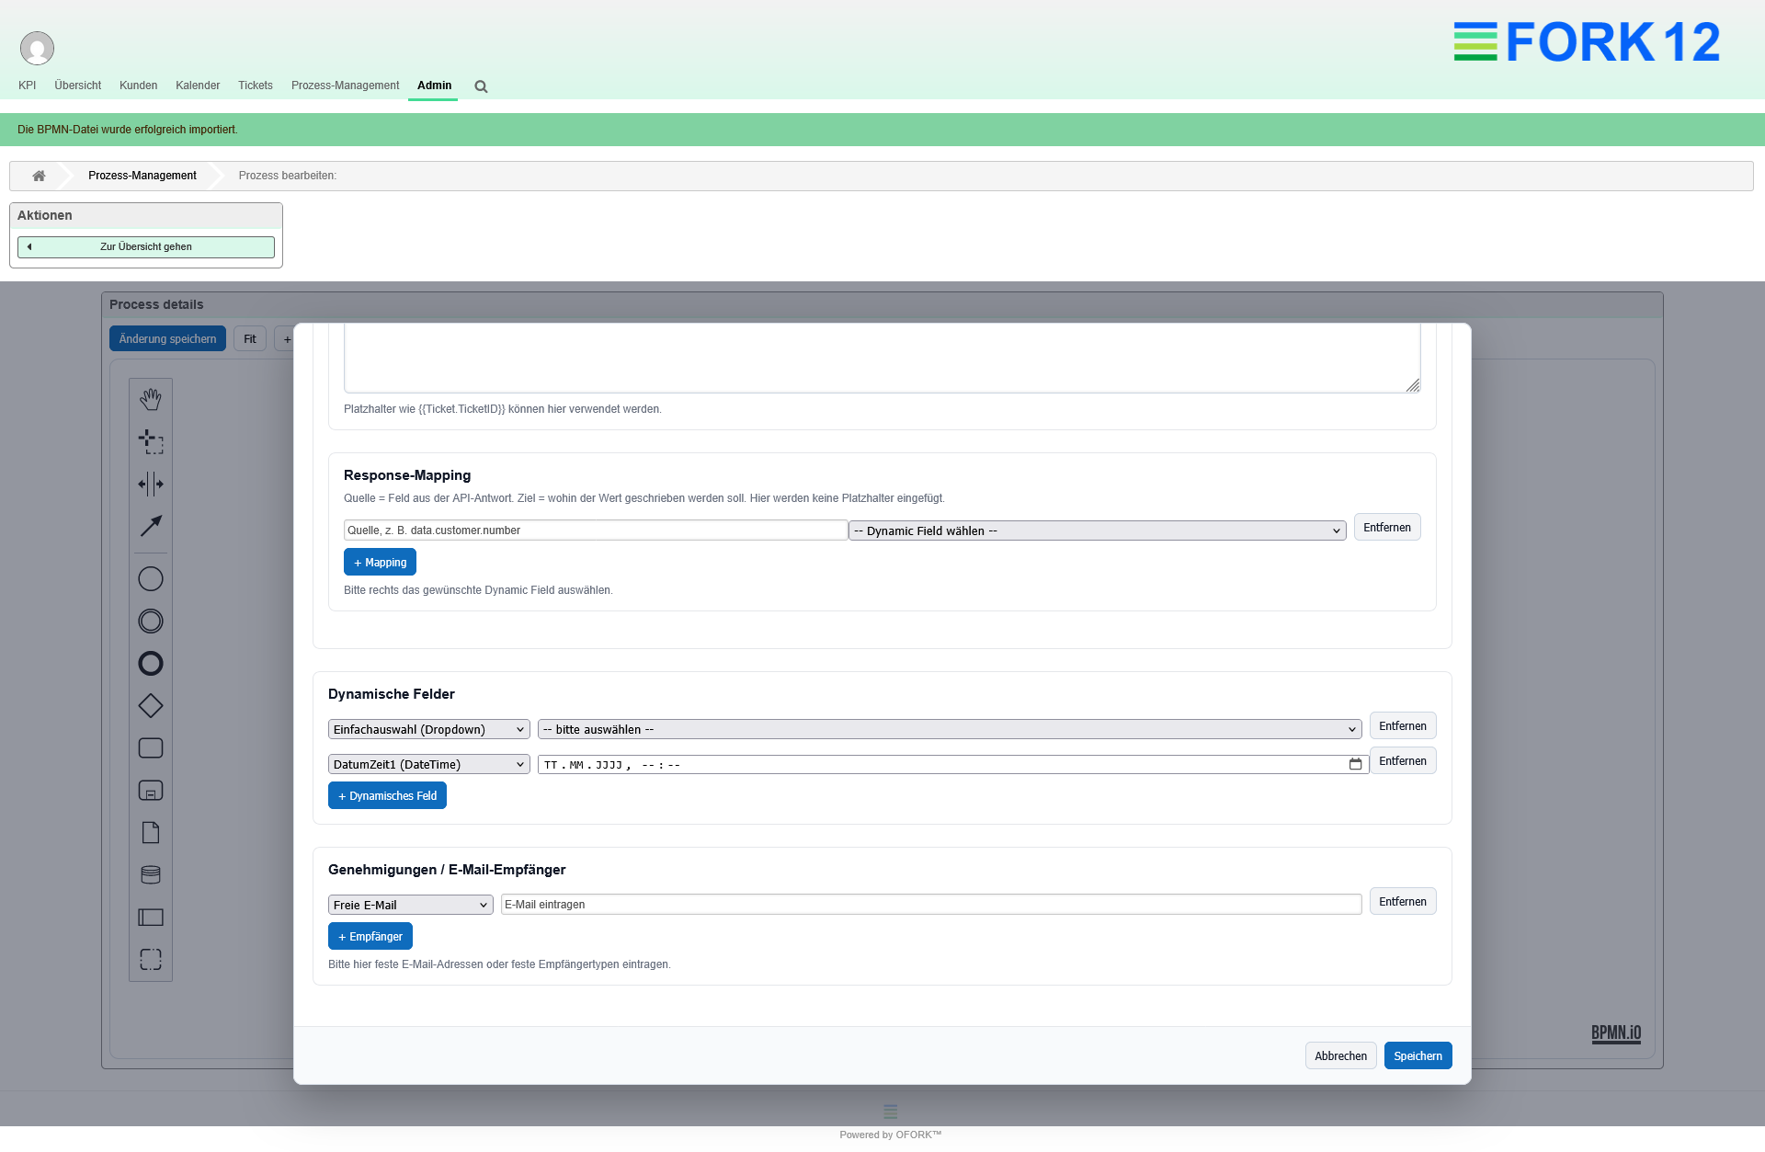Activate the global connect tool
The width and height of the screenshot is (1765, 1152).
[150, 525]
